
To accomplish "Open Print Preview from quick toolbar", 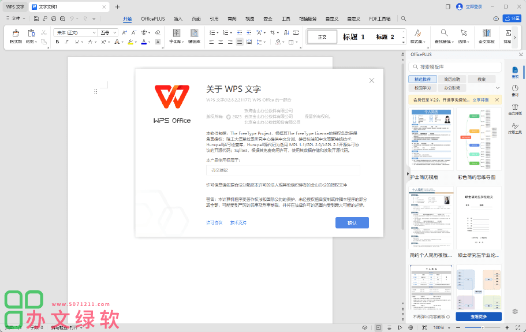I will coord(62,19).
